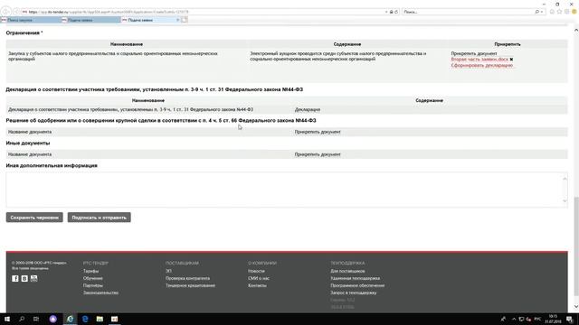Image resolution: width=579 pixels, height=325 pixels.
Task: Open footer link "Новости"
Action: 256,271
